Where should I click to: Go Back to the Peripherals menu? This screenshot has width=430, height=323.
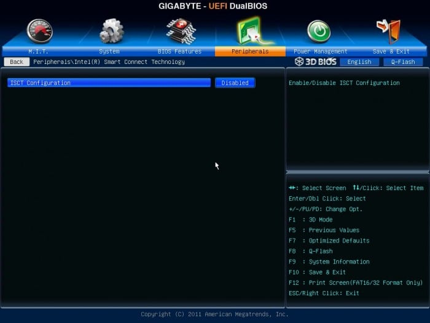click(x=17, y=62)
